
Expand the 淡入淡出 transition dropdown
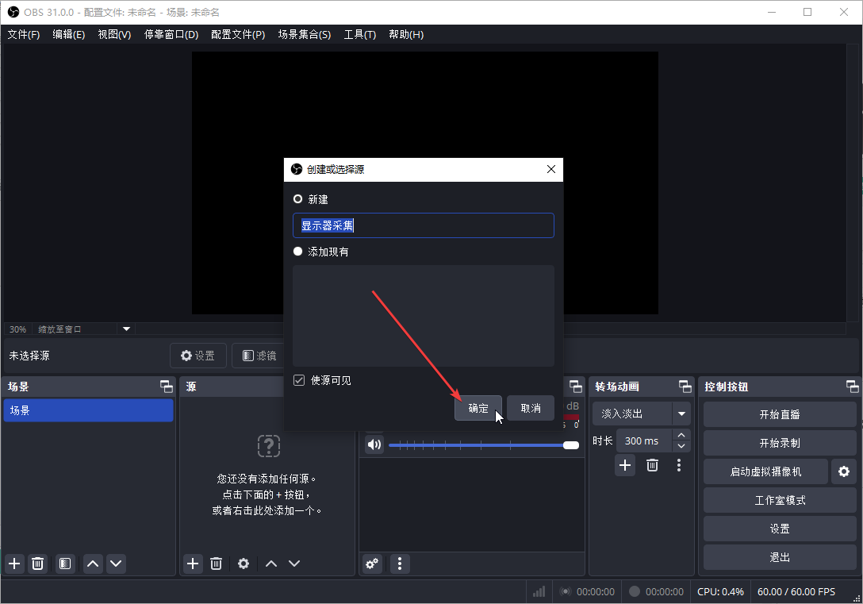tap(681, 414)
